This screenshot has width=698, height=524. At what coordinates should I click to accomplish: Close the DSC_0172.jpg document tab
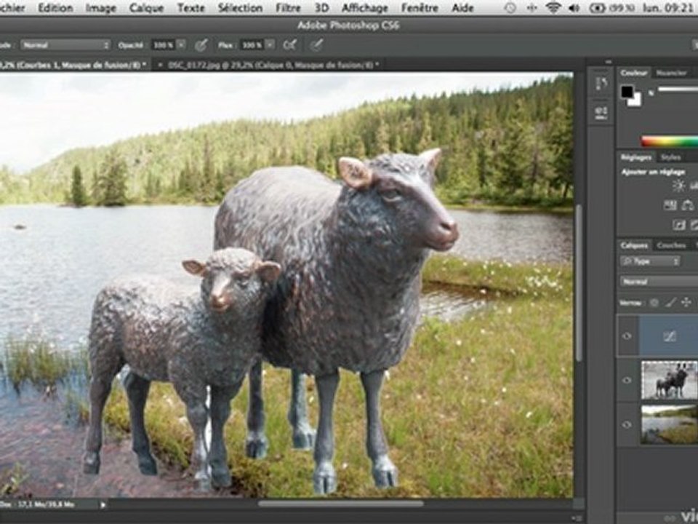click(160, 65)
